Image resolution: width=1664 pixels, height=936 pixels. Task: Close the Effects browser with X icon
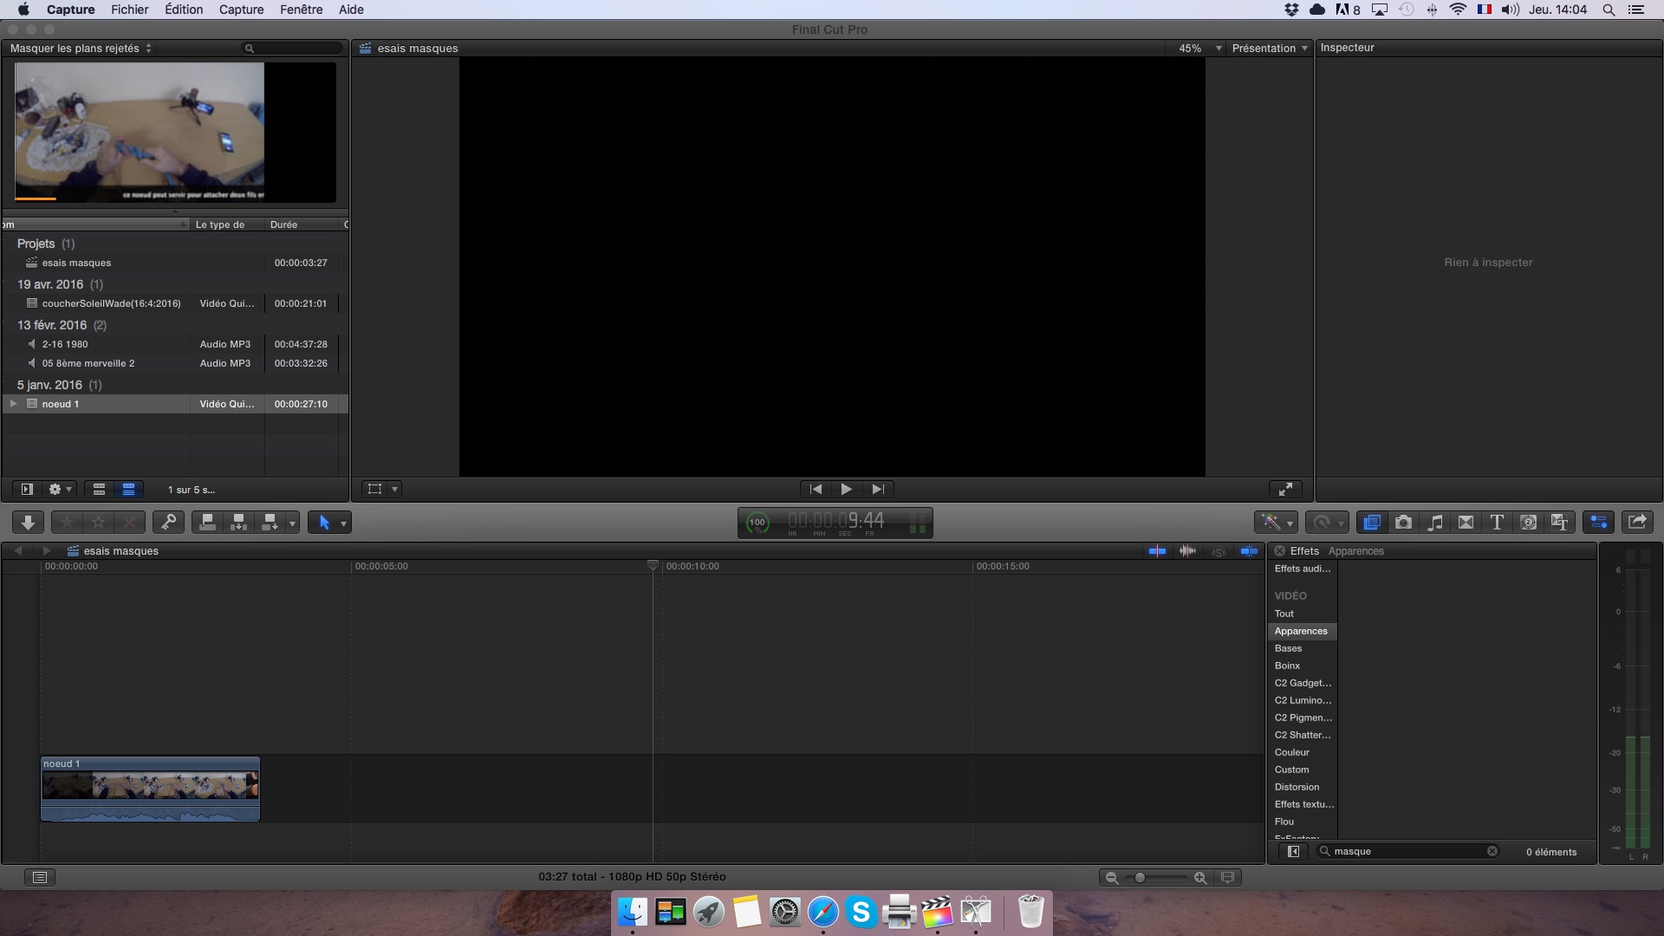click(1279, 551)
